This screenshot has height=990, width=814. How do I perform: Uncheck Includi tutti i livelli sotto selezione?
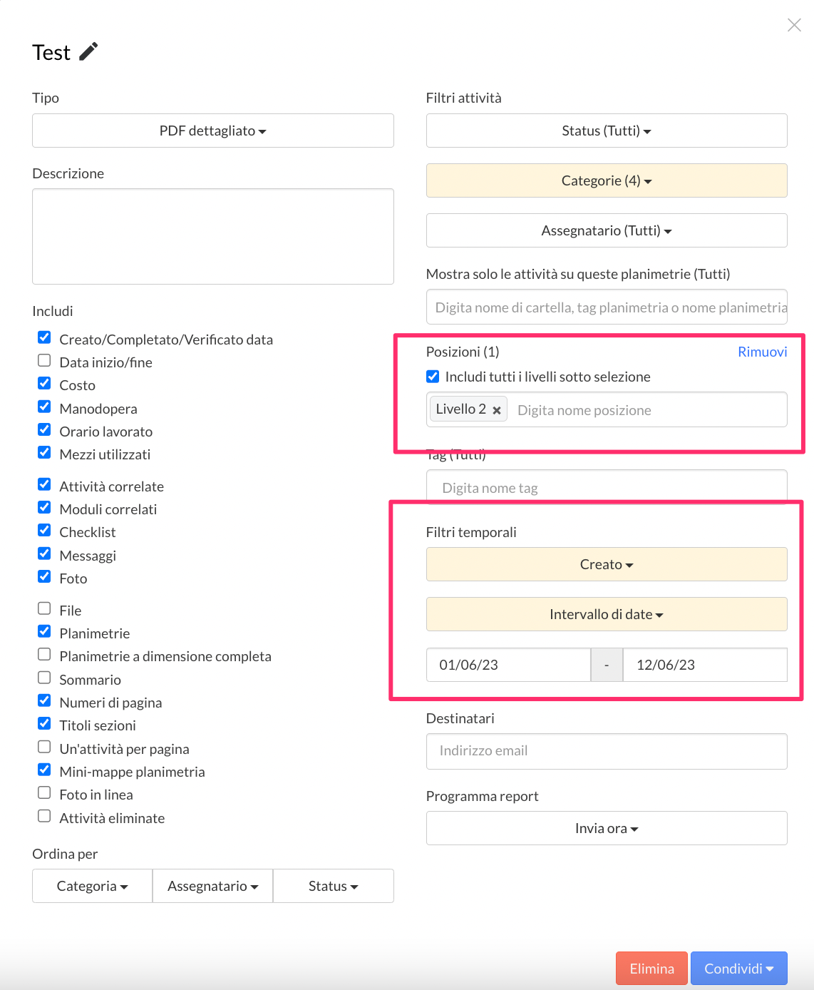pyautogui.click(x=433, y=377)
